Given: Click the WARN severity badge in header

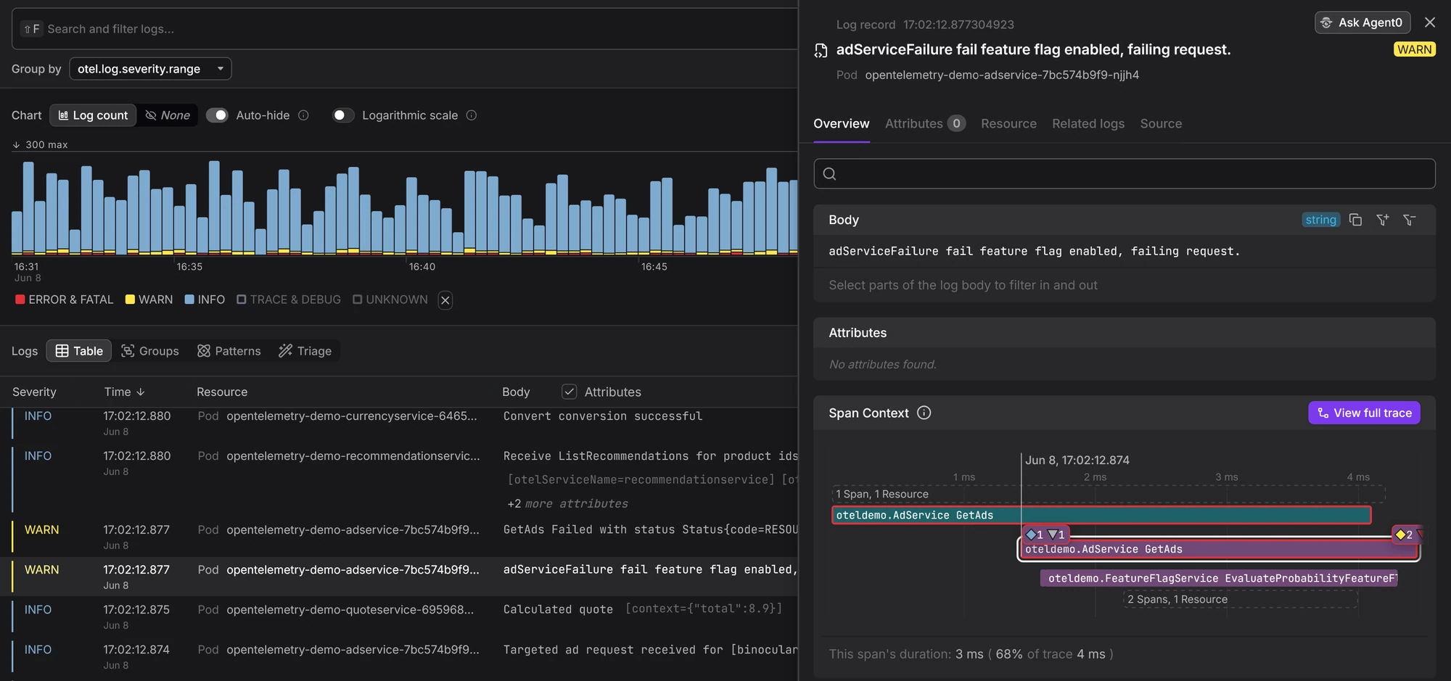Looking at the screenshot, I should (x=1414, y=49).
